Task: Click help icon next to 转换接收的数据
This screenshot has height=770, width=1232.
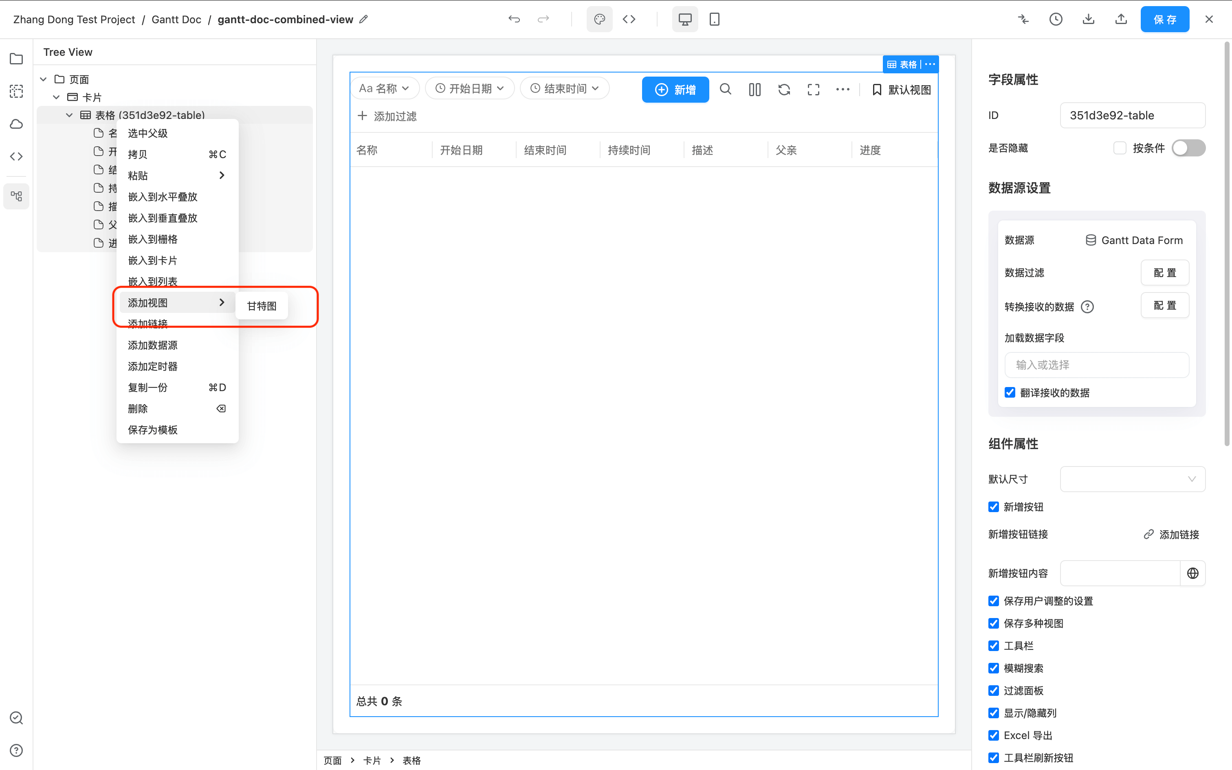Action: point(1087,306)
